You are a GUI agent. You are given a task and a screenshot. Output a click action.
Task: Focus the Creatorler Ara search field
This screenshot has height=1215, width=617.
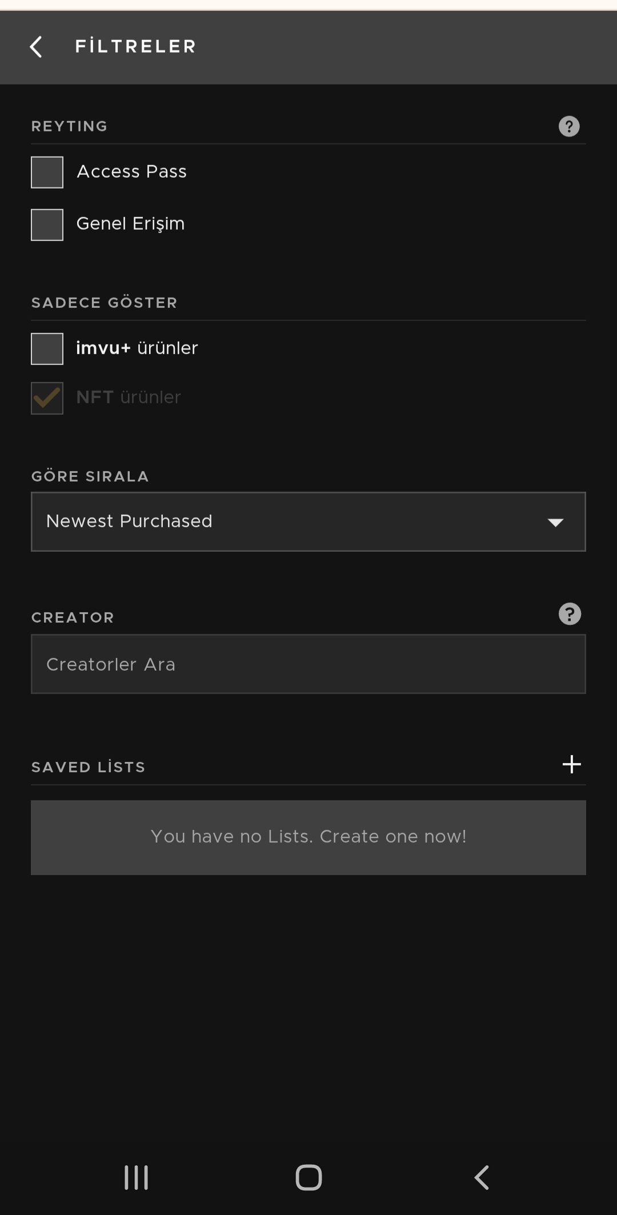click(308, 664)
